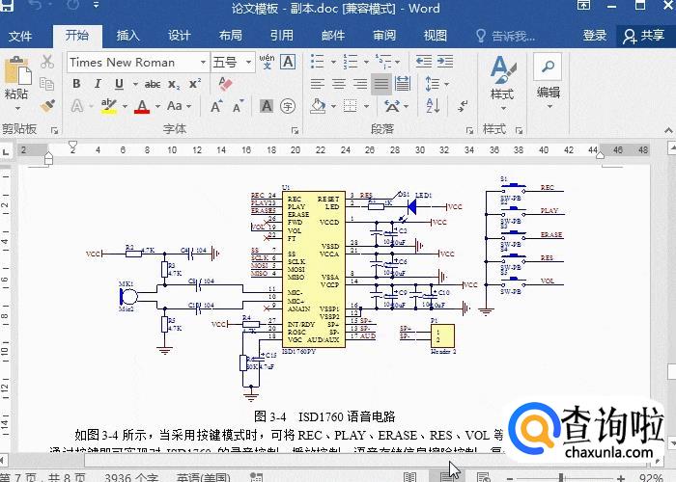This screenshot has height=482, width=676.
Task: Decrease font size with shrink button
Action: pyautogui.click(x=238, y=106)
